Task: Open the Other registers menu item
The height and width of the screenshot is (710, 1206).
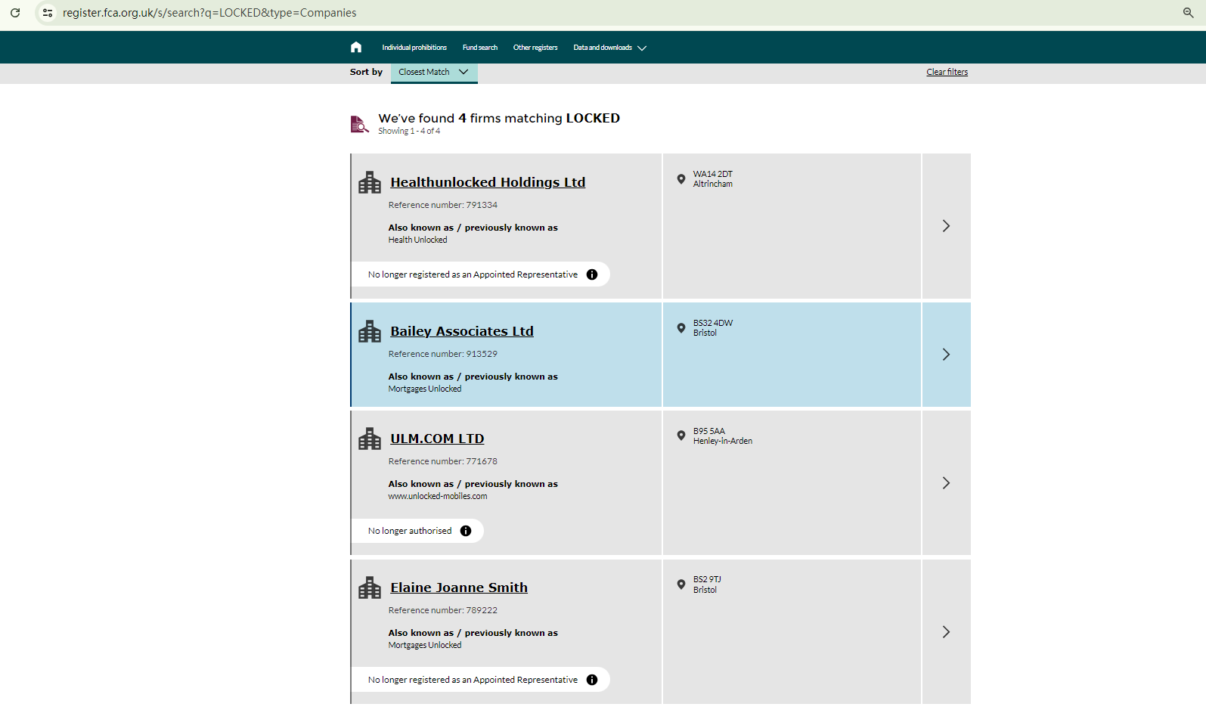Action: (535, 48)
